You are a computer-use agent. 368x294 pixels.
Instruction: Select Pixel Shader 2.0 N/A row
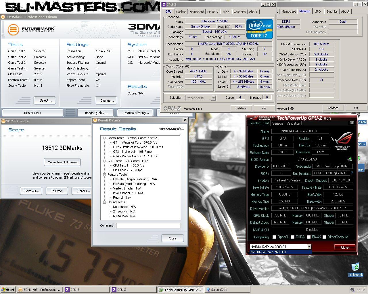[x=128, y=193]
